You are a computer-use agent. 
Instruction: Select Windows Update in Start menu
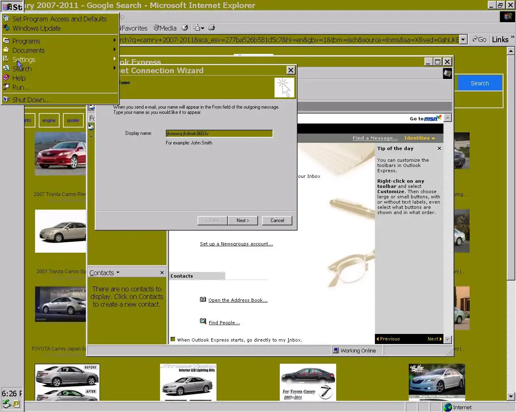[x=60, y=28]
